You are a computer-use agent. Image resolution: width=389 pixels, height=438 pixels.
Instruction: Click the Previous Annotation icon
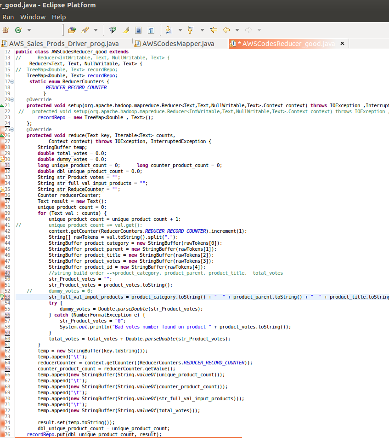[x=190, y=29]
